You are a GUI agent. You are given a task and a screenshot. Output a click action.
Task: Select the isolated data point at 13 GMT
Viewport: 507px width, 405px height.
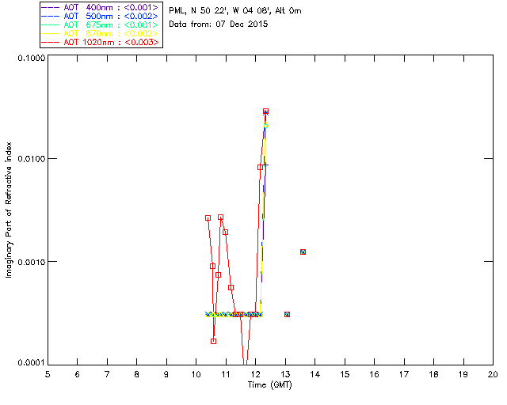(287, 315)
